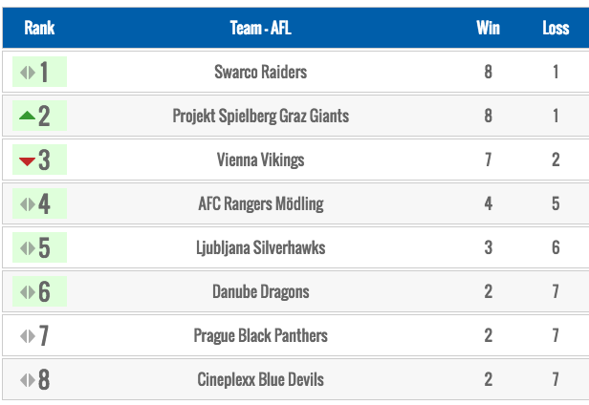
Task: Click the unchanged-rank arrows icon beside rank 4
Action: (27, 204)
